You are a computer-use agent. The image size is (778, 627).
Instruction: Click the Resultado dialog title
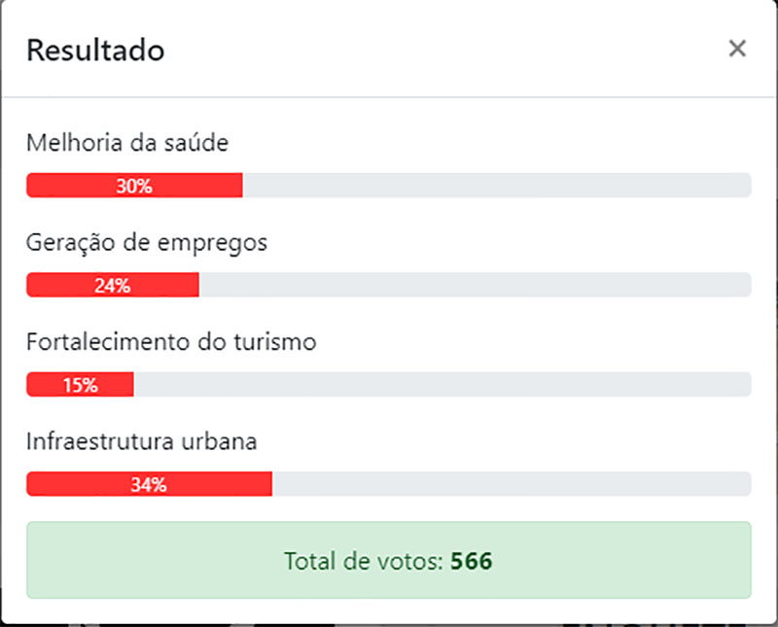[95, 51]
